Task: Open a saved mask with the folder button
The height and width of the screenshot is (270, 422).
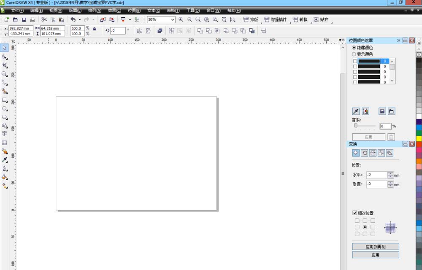Action: [x=391, y=111]
